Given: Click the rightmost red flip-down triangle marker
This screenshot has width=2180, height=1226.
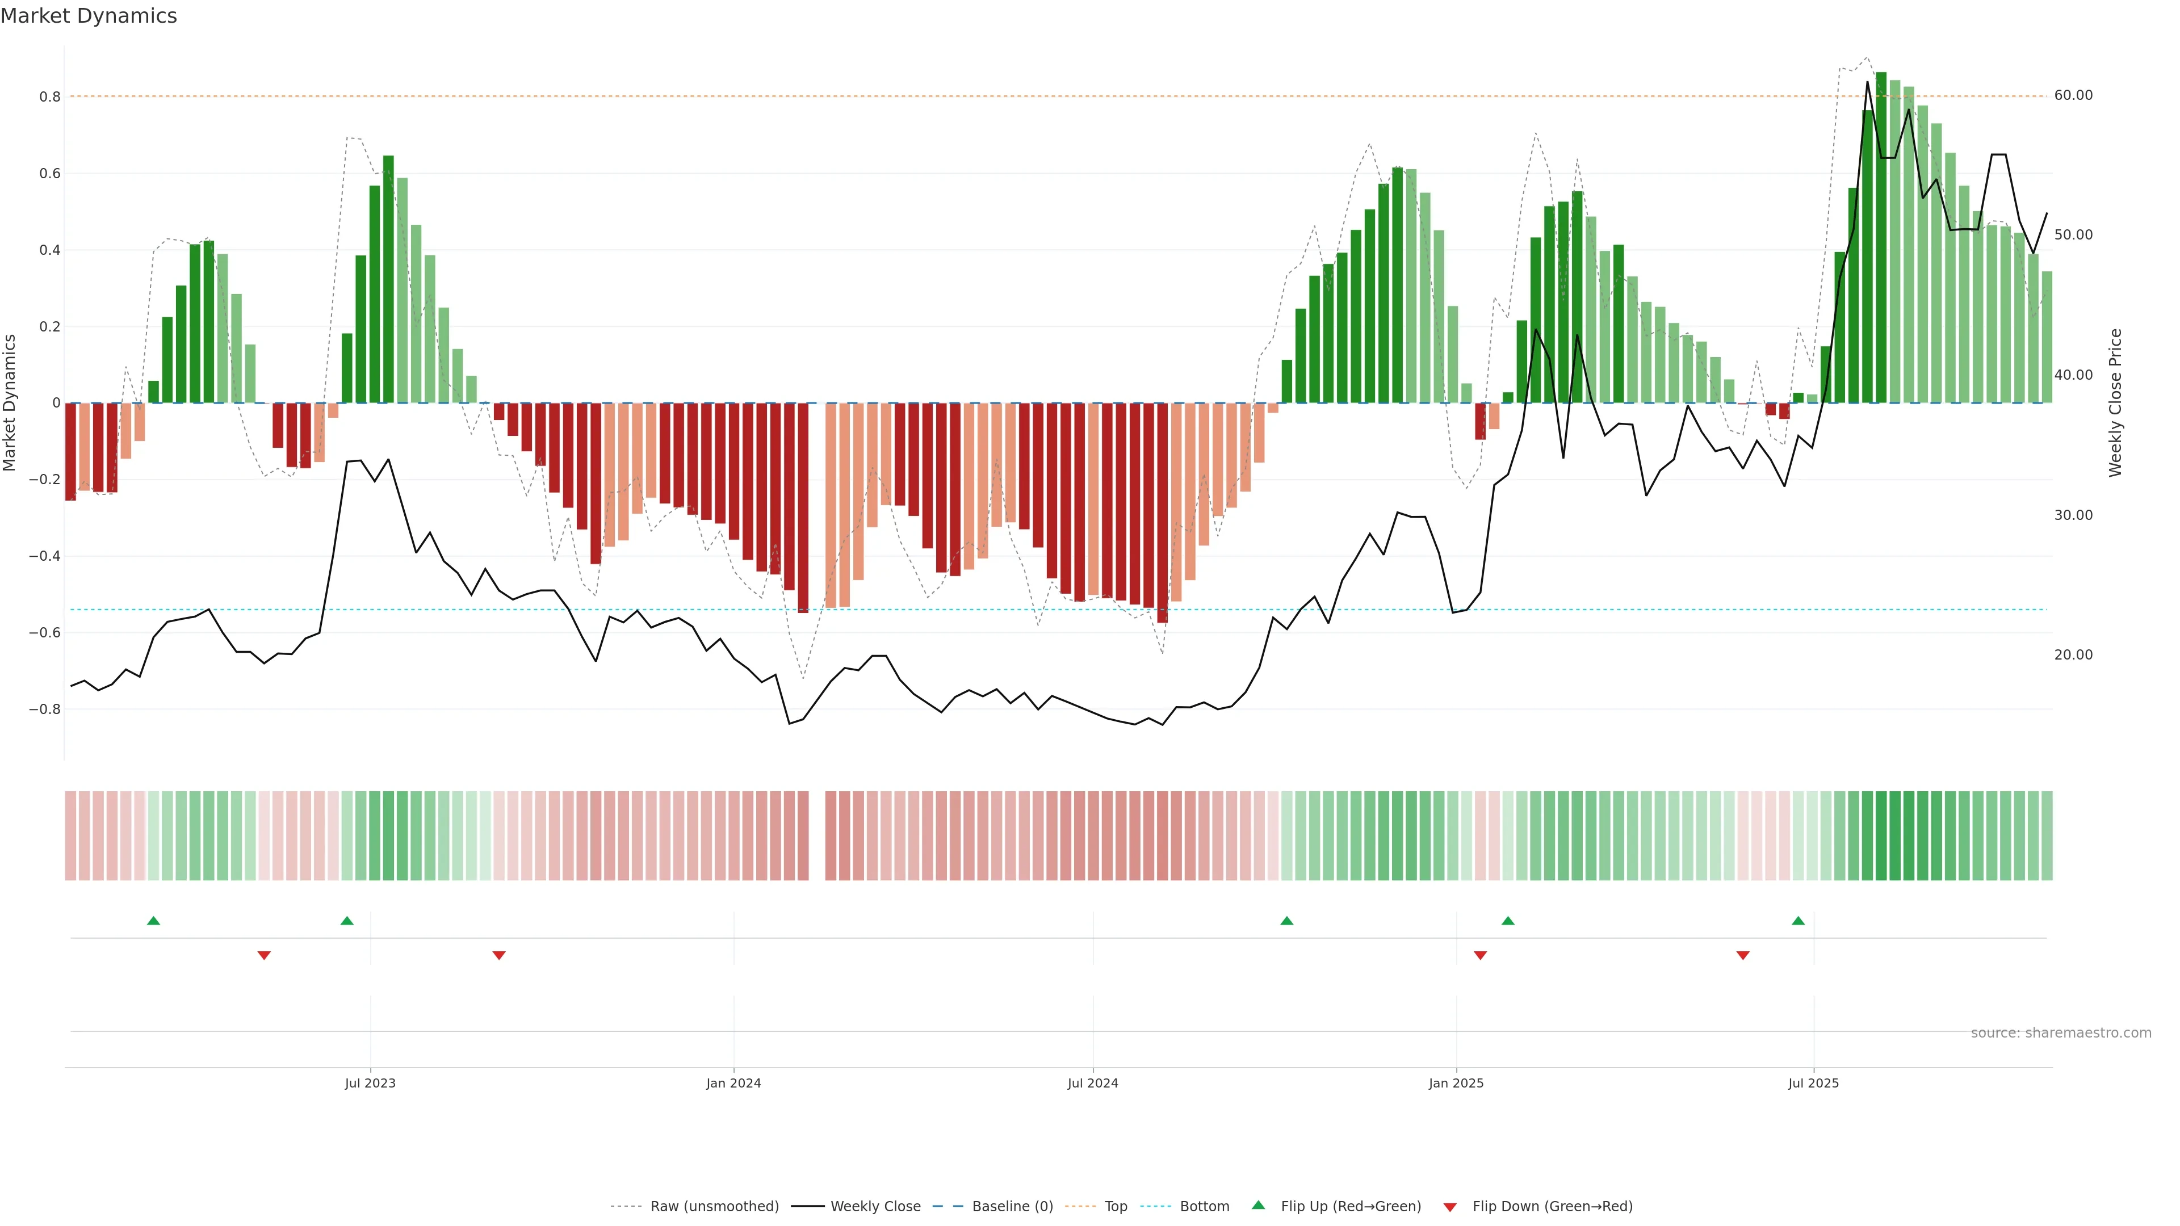Looking at the screenshot, I should click(x=1742, y=955).
